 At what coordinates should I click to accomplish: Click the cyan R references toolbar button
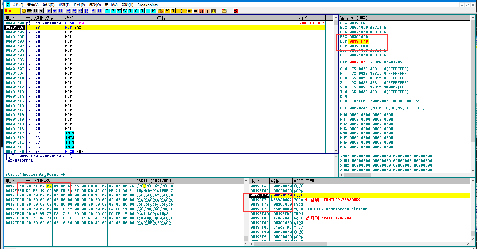coord(142,11)
